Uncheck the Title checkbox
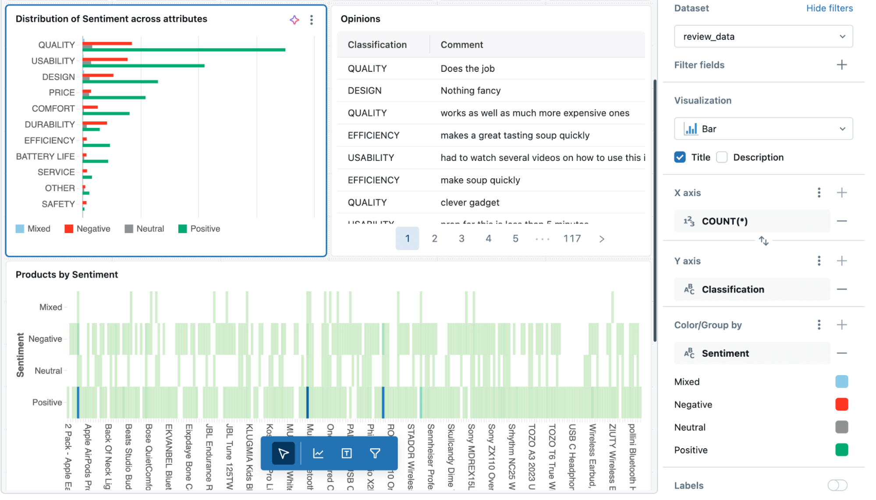 (680, 157)
